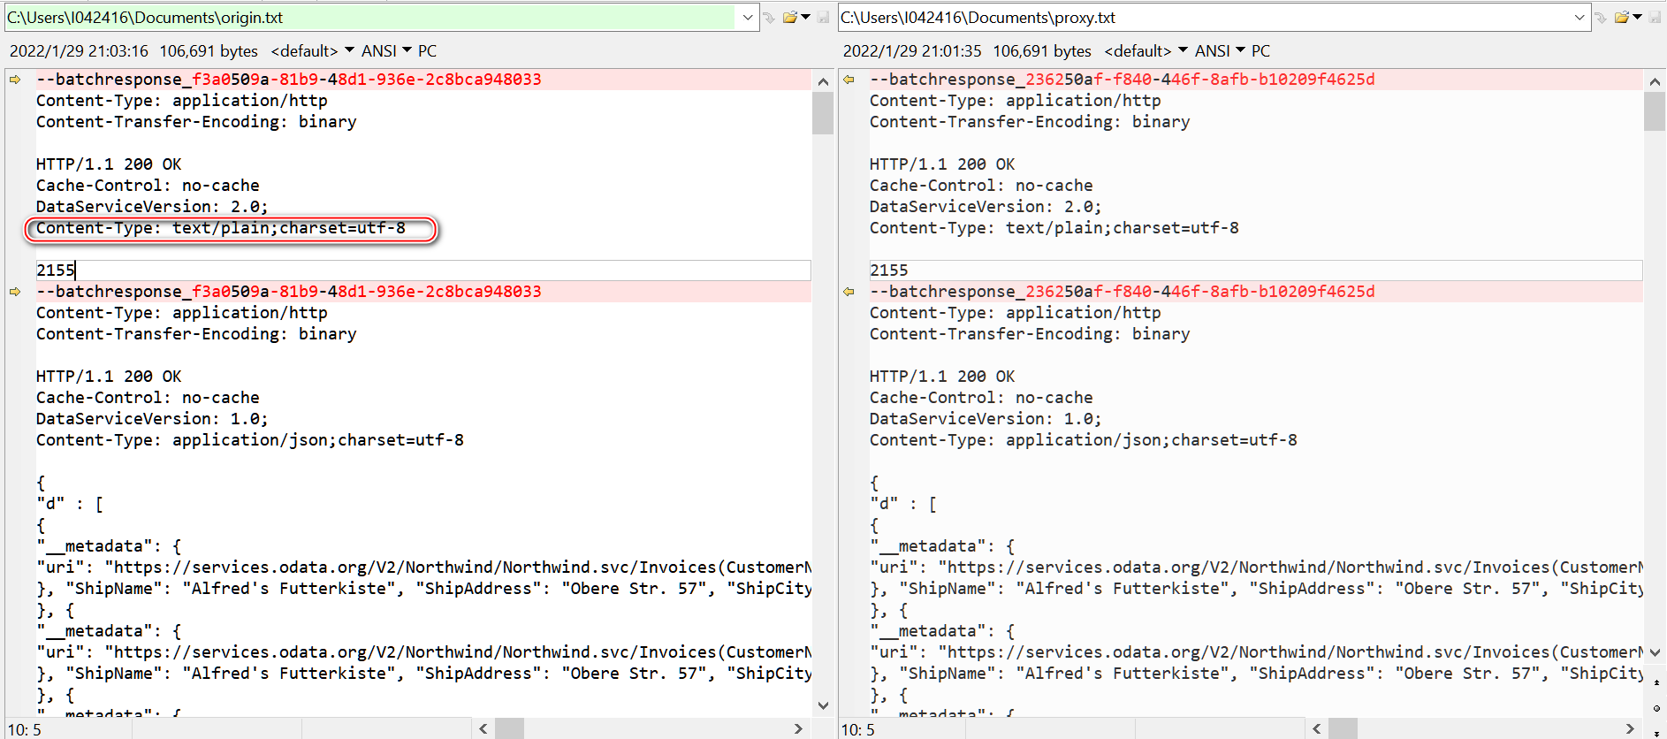
Task: Open file via right pane folder icon
Action: point(1621,18)
